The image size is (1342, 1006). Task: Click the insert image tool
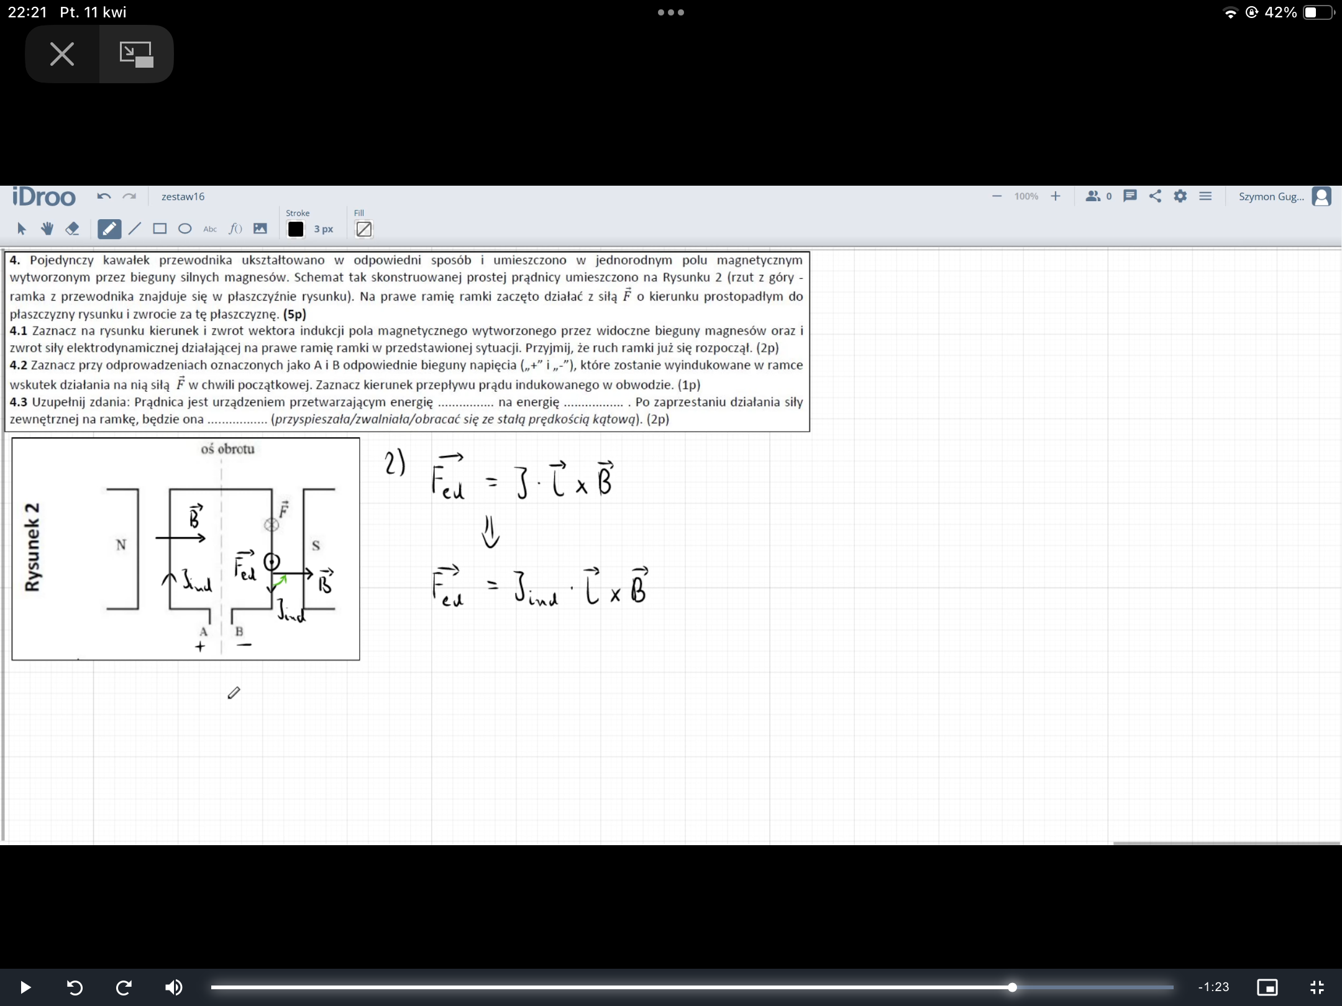point(260,229)
